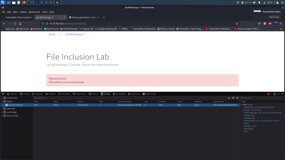The width and height of the screenshot is (285, 160).
Task: Switch to the Console tab in DevTools
Action: click(x=25, y=94)
